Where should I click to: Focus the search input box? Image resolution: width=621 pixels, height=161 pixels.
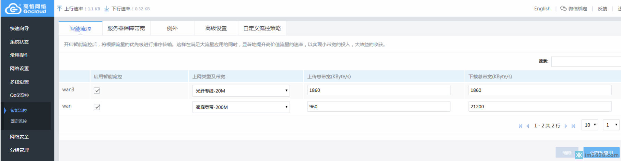coord(586,61)
